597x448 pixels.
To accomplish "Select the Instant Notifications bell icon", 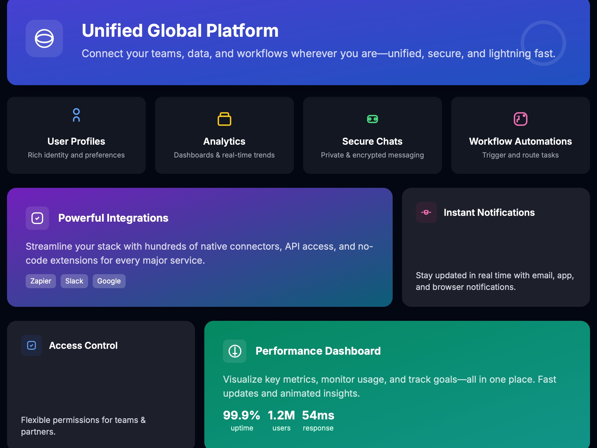I will [x=426, y=213].
